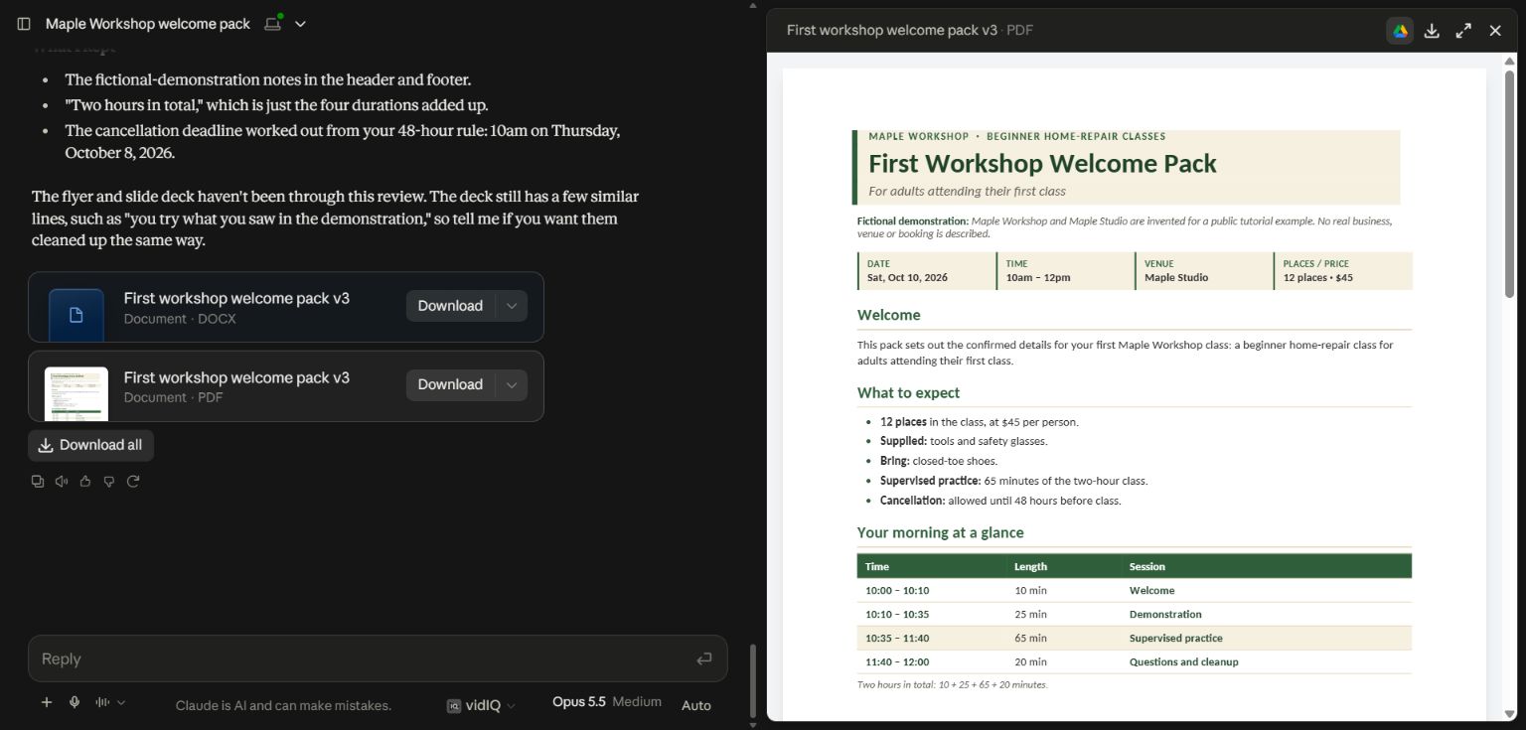1526x730 pixels.
Task: Toggle the left sidebar panel icon
Action: (24, 24)
